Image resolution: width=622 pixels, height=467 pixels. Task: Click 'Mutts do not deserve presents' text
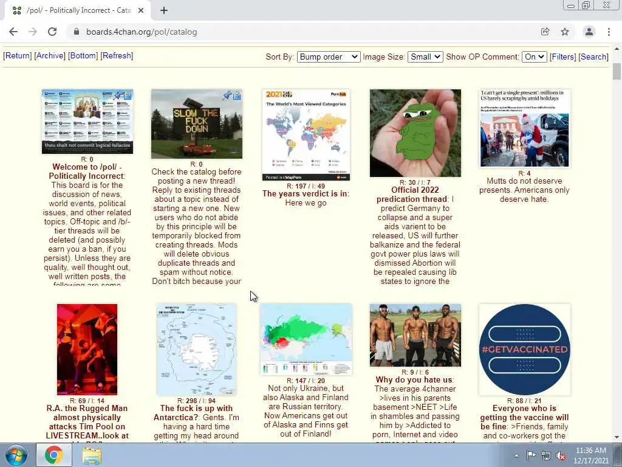point(524,190)
